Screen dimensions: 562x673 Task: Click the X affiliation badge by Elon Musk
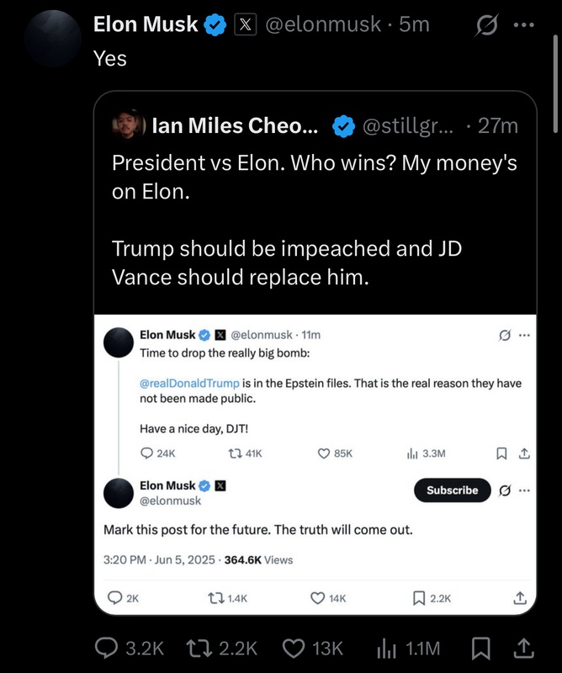tap(245, 25)
